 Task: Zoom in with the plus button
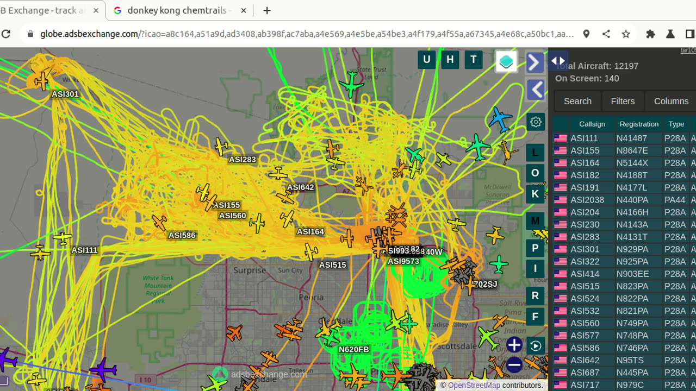514,345
